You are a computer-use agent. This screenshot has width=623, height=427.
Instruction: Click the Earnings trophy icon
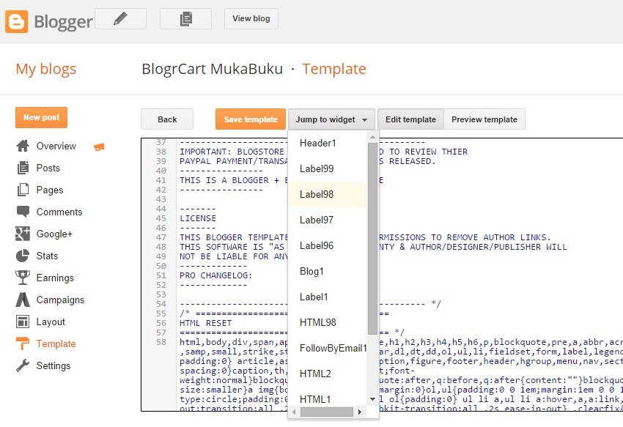[23, 278]
